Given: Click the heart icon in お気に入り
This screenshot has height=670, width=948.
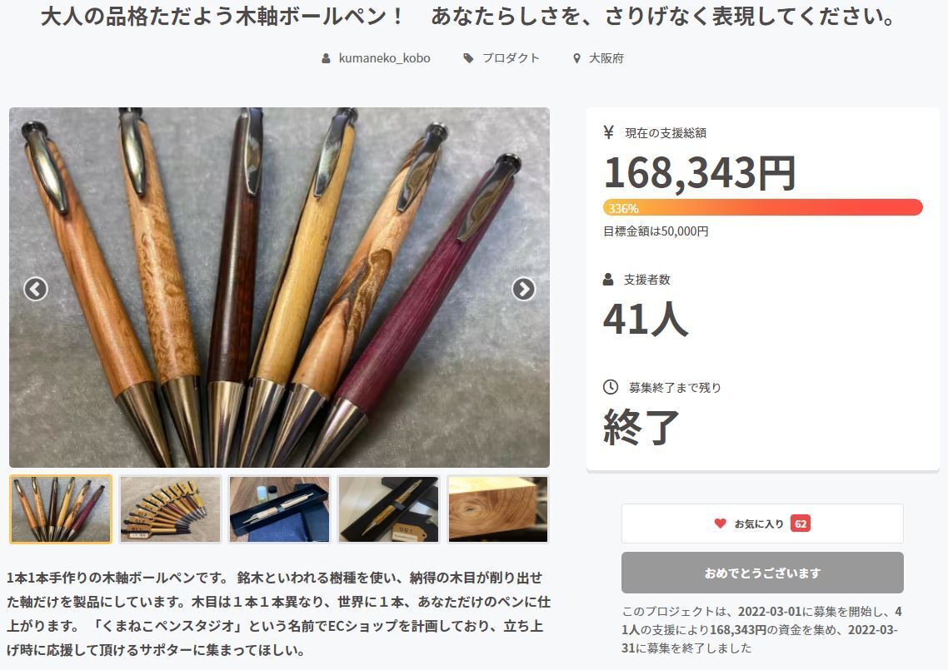Looking at the screenshot, I should tap(720, 524).
